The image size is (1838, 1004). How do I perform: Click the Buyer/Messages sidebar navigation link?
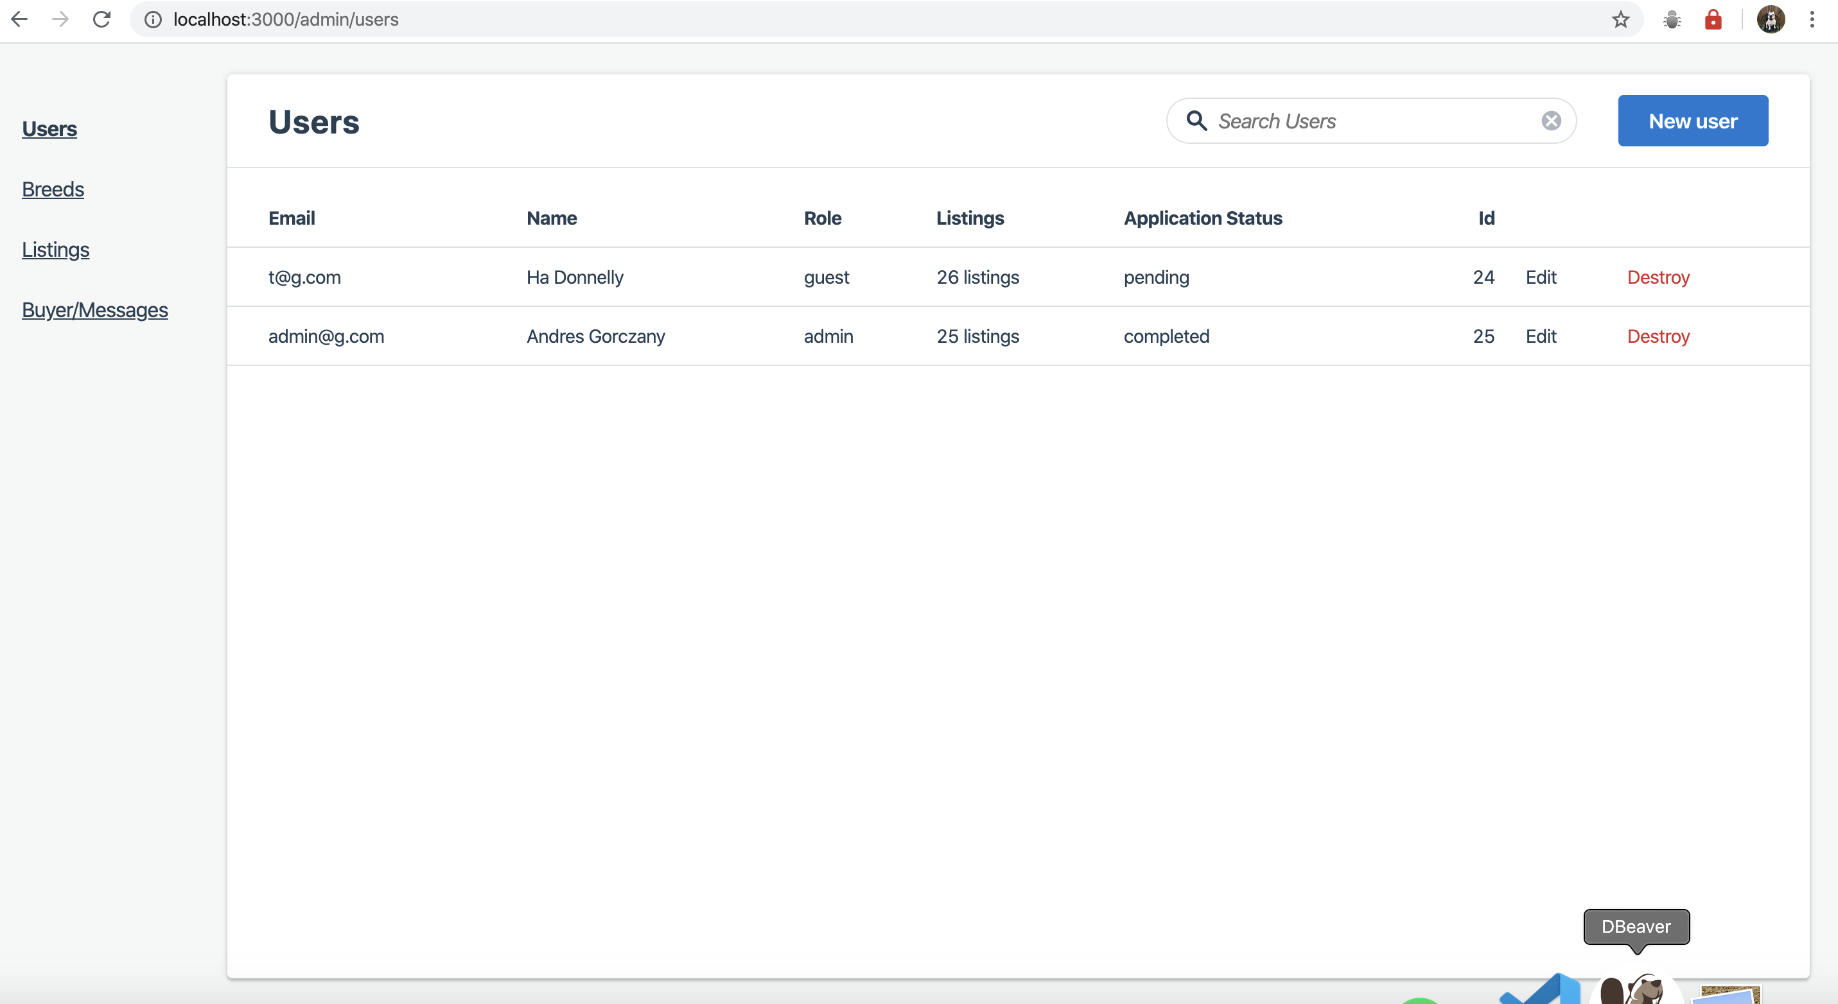coord(95,309)
